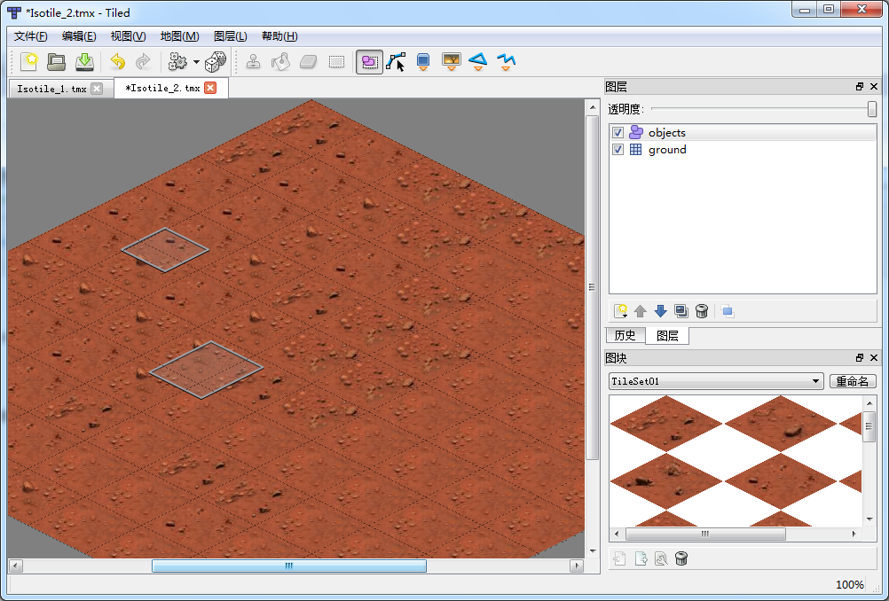Click the import tileset icon
Screen dimensions: 889x601
(619, 559)
